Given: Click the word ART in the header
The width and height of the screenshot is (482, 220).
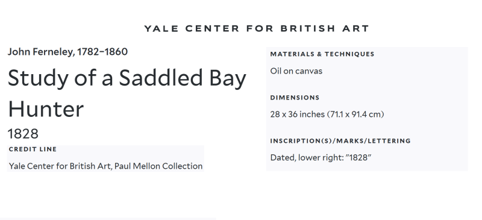Looking at the screenshot, I should pos(355,28).
